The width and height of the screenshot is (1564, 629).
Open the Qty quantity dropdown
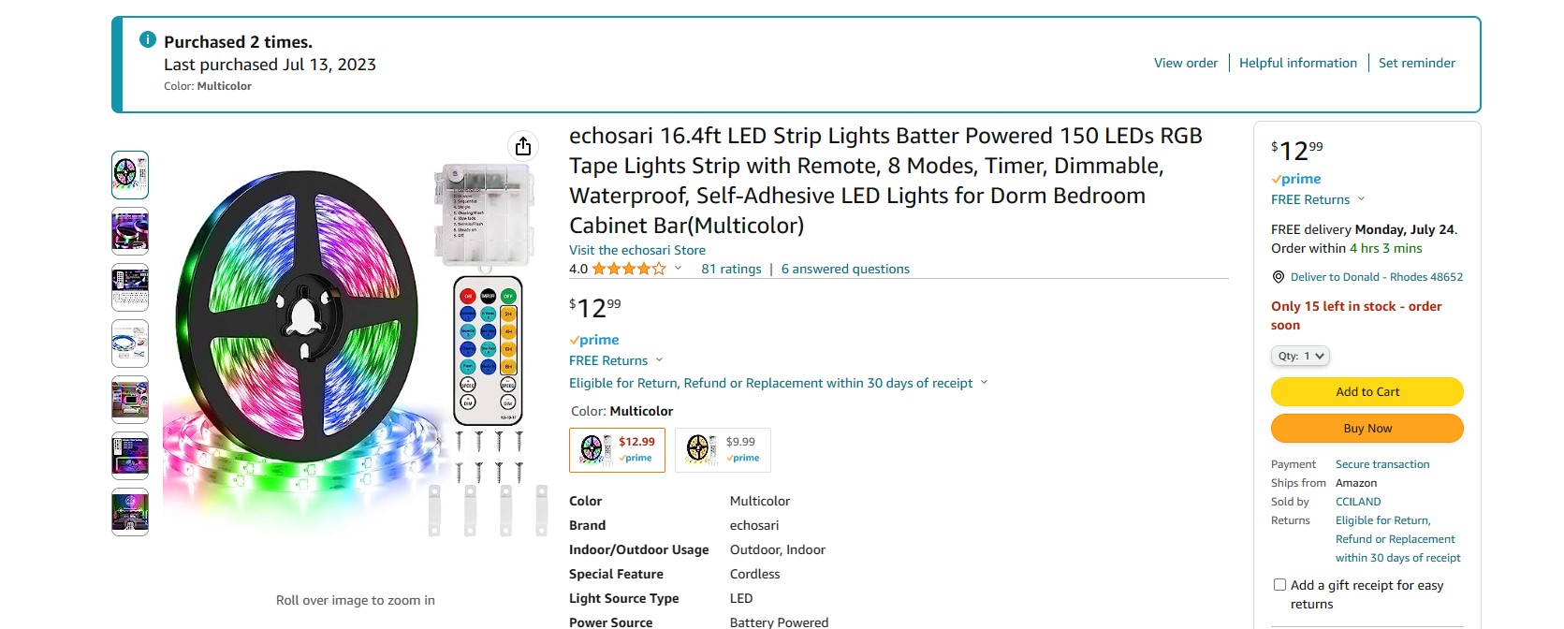pyautogui.click(x=1300, y=356)
